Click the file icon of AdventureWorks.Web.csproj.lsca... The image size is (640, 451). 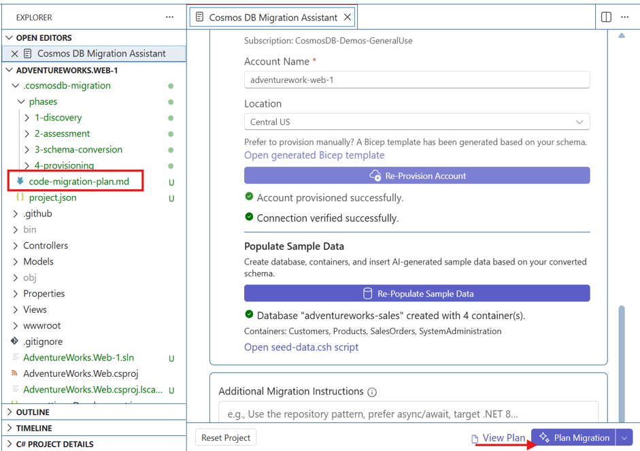(x=16, y=389)
